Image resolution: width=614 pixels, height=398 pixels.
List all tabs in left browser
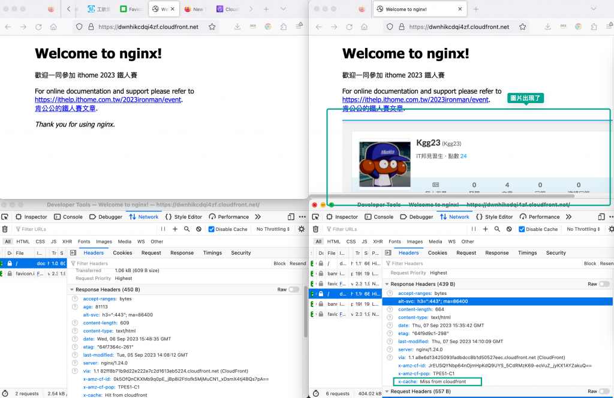pos(283,9)
